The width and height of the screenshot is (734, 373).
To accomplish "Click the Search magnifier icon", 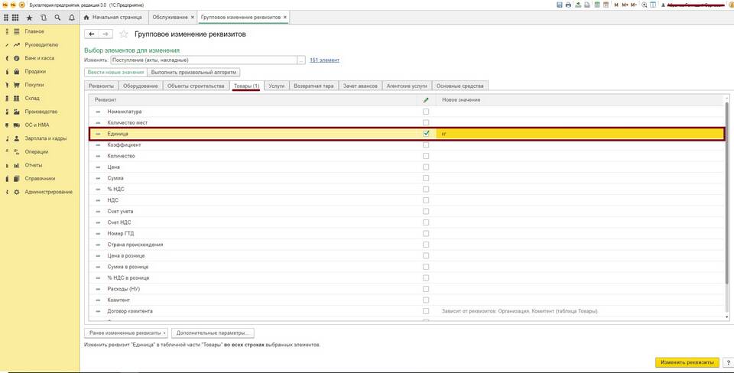I will (x=57, y=17).
